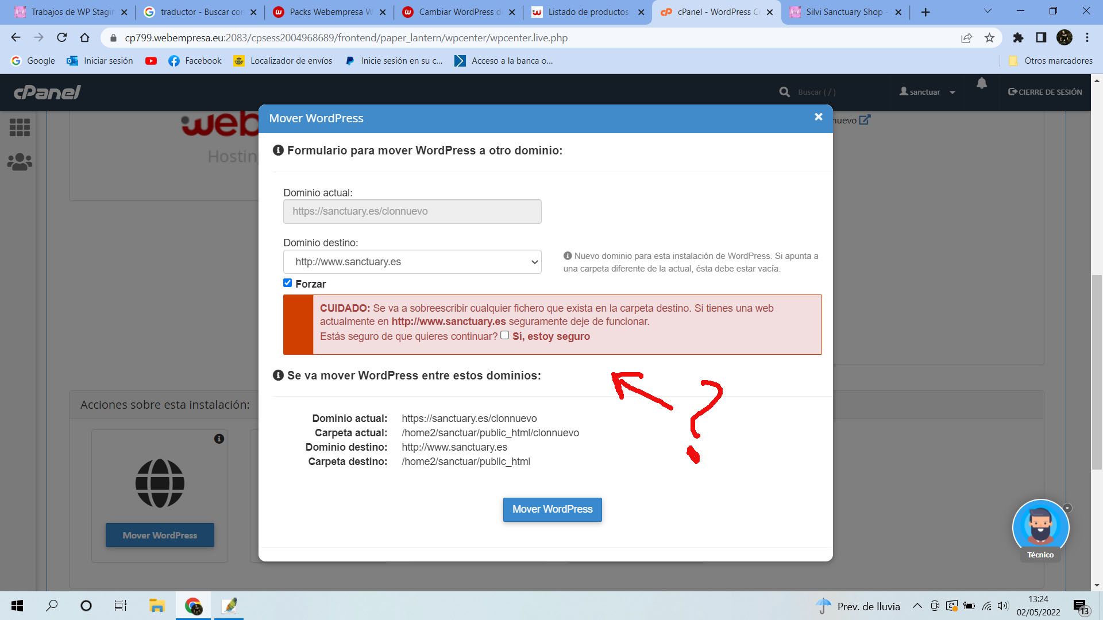Switch to Cambiar WordPress tab
The height and width of the screenshot is (620, 1103).
tap(458, 12)
